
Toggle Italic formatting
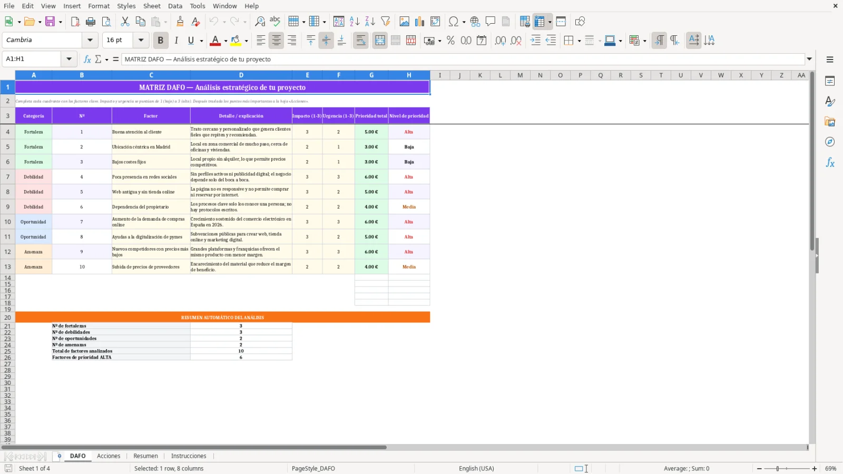(176, 41)
